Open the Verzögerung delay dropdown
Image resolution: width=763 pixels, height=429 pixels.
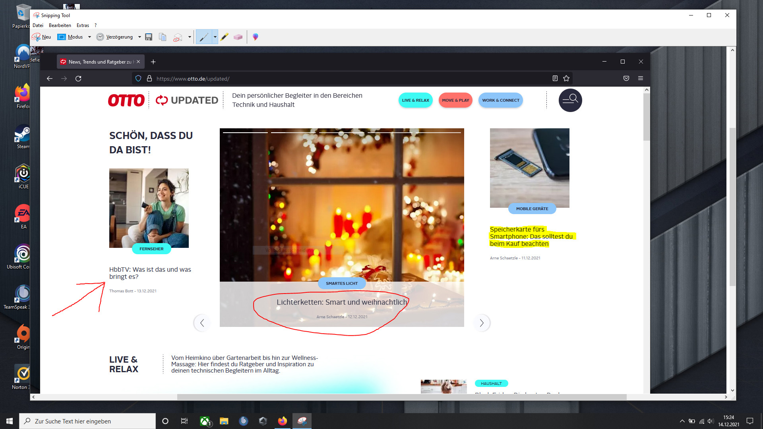[x=139, y=37]
